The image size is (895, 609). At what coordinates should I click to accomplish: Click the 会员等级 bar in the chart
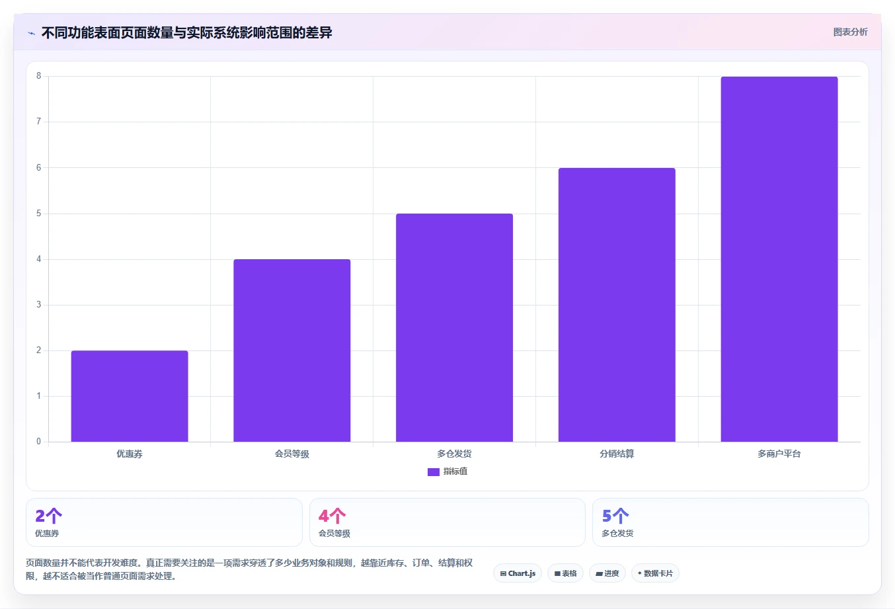[x=292, y=350]
